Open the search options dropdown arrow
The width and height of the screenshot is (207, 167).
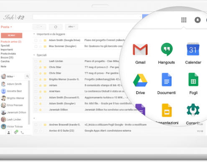tap(140, 17)
